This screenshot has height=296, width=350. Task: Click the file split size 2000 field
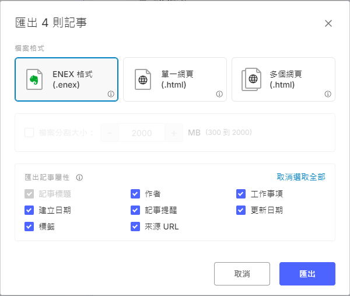coord(142,133)
